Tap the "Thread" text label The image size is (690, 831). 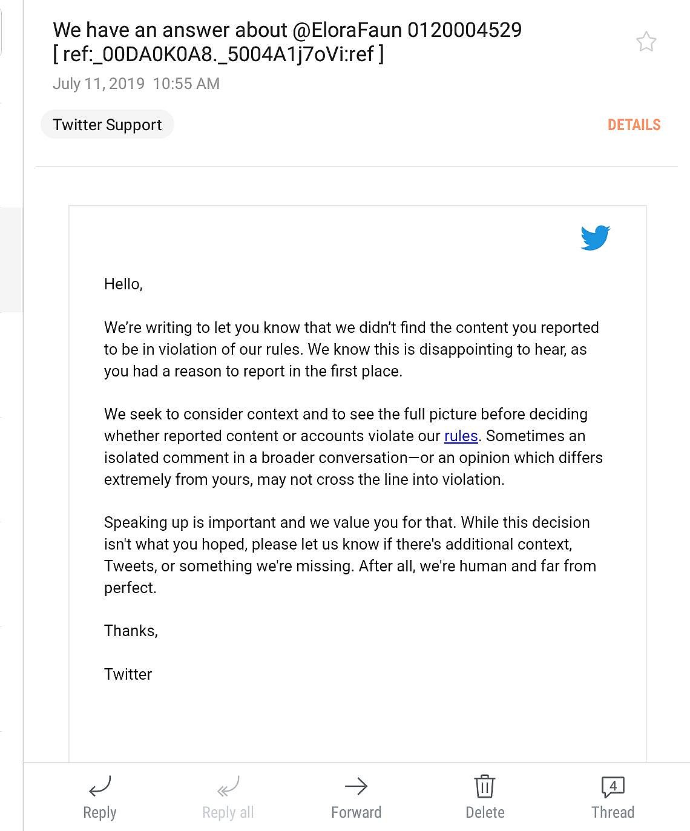pos(613,812)
